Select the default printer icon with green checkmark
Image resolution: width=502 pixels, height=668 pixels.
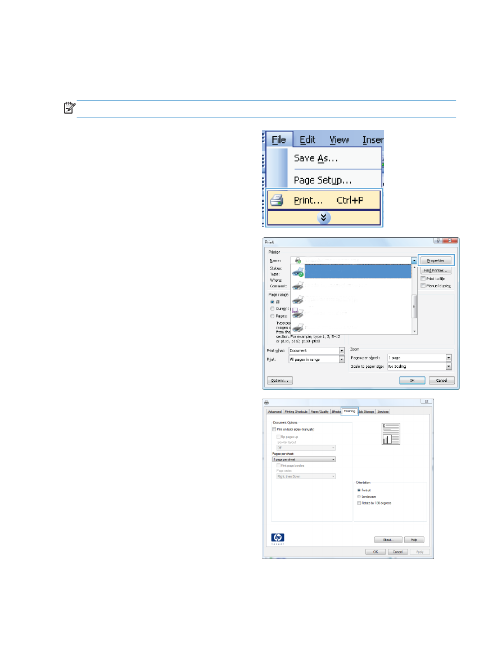pos(298,272)
